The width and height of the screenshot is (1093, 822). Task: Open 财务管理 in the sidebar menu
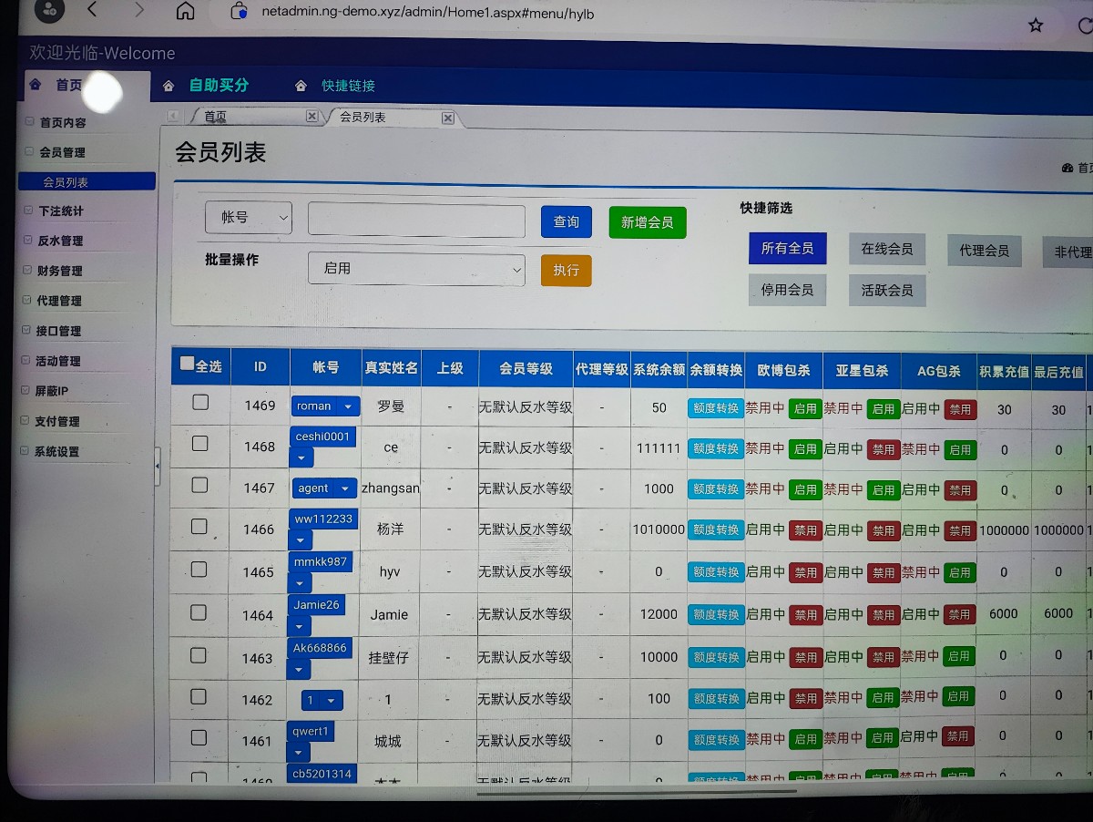59,271
